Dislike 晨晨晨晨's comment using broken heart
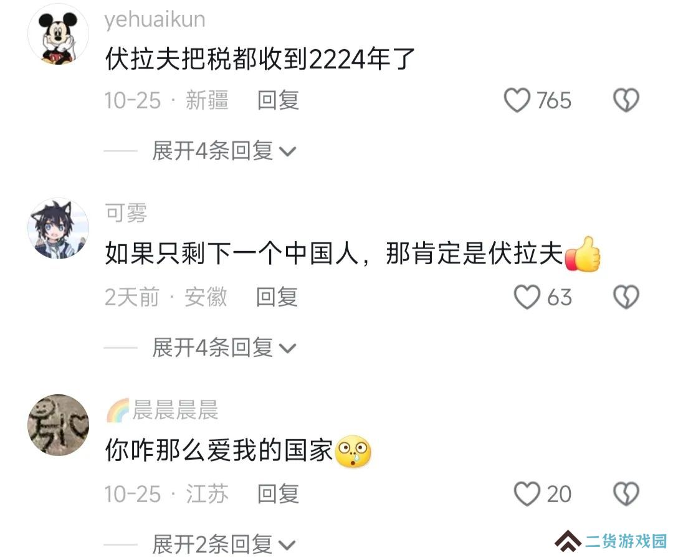The image size is (673, 557). coord(626,493)
